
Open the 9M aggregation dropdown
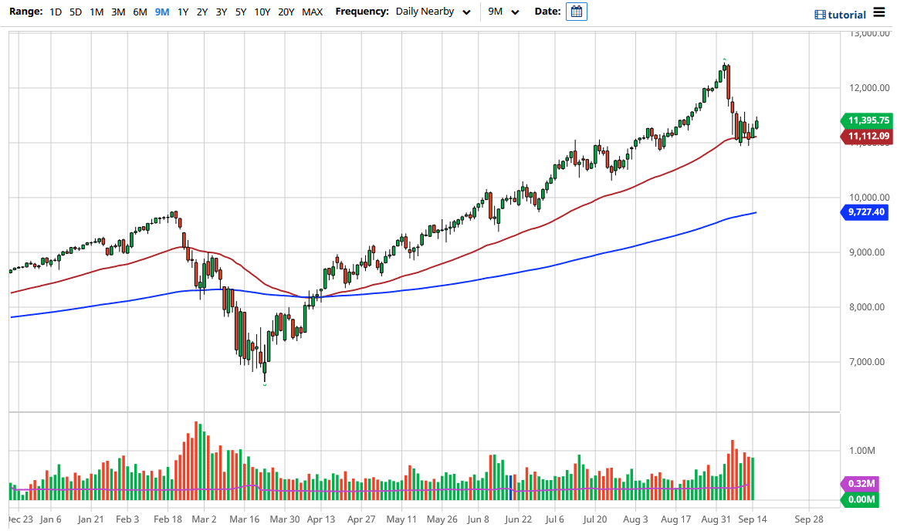coord(502,12)
